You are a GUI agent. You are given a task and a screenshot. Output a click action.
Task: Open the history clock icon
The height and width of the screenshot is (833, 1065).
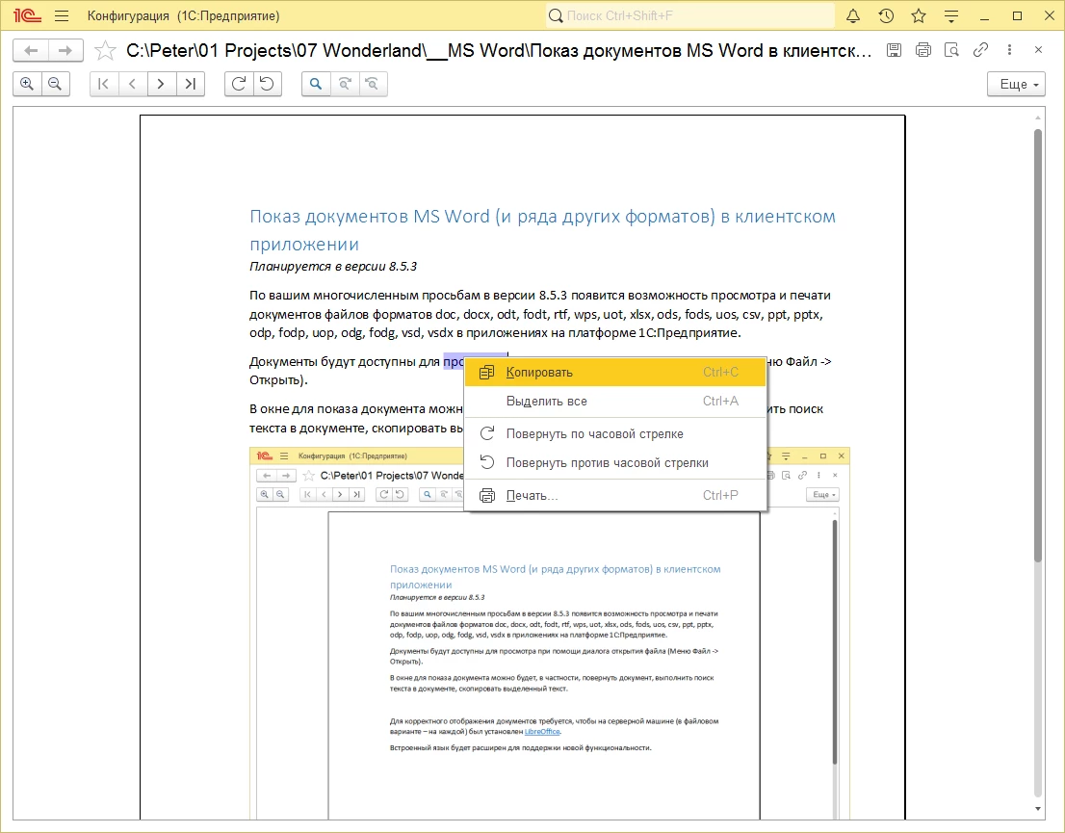[886, 15]
